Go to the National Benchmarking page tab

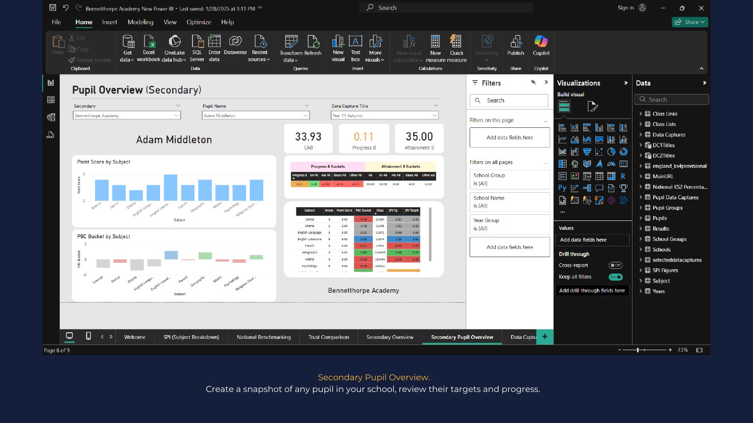point(264,337)
